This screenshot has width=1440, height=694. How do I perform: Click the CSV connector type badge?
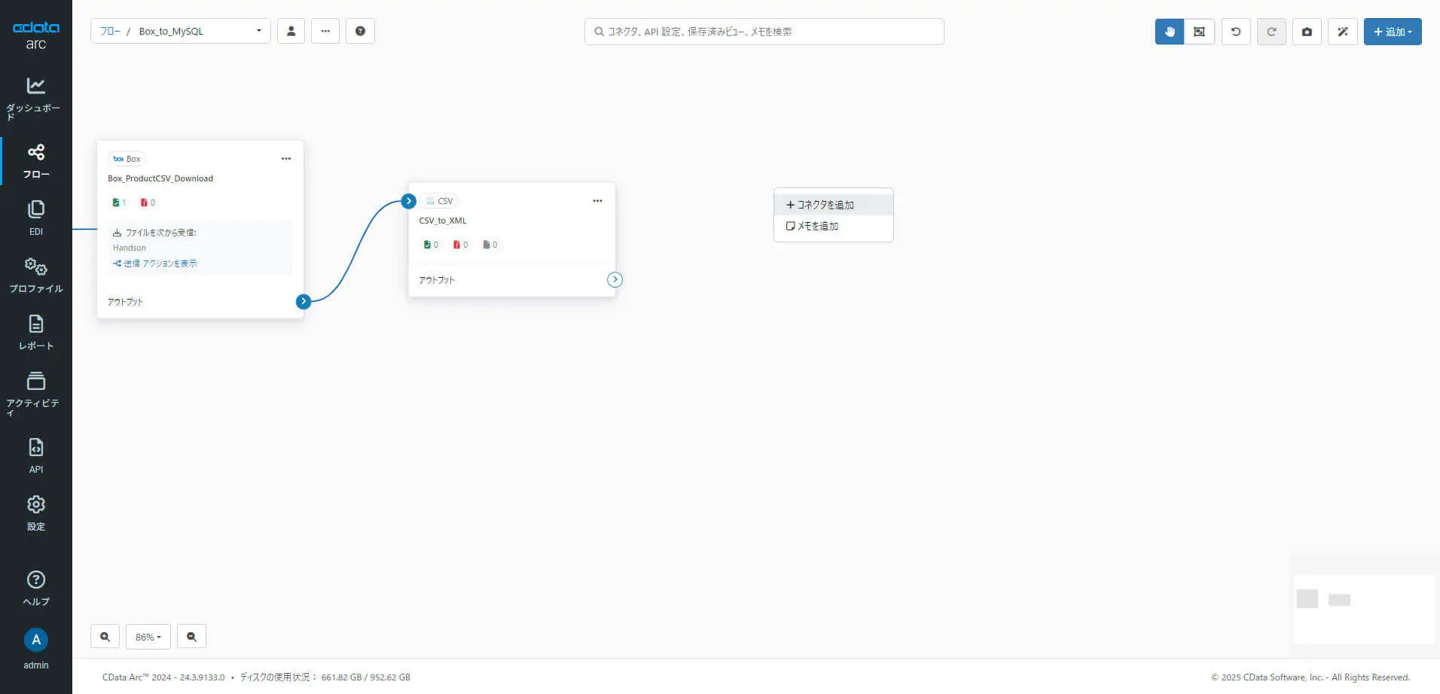[x=439, y=201]
